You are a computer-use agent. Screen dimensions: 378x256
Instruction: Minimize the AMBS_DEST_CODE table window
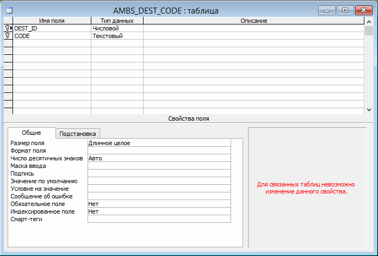(x=327, y=10)
